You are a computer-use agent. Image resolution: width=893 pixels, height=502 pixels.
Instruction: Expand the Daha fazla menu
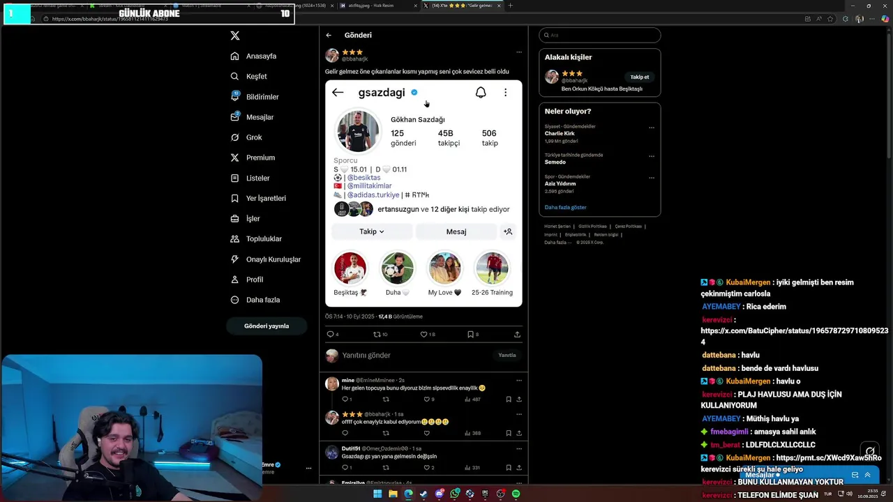click(255, 300)
